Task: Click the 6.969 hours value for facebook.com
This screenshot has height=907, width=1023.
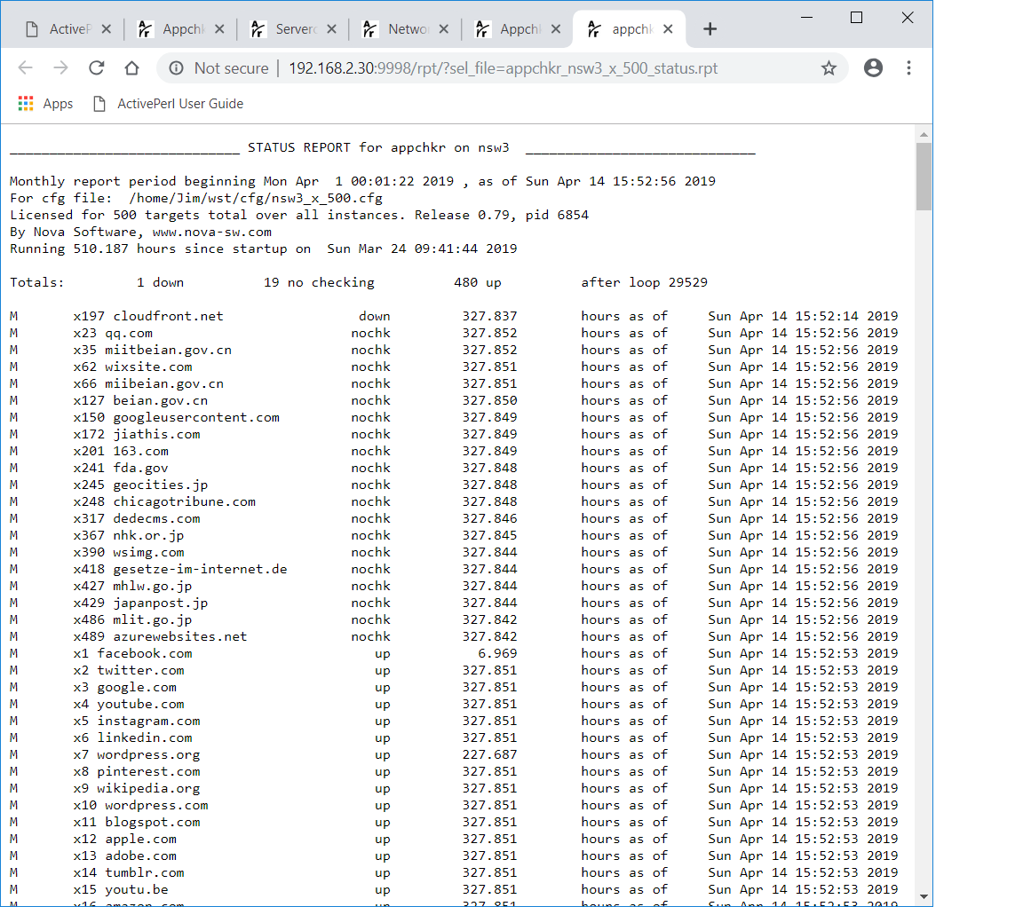Action: pos(497,654)
